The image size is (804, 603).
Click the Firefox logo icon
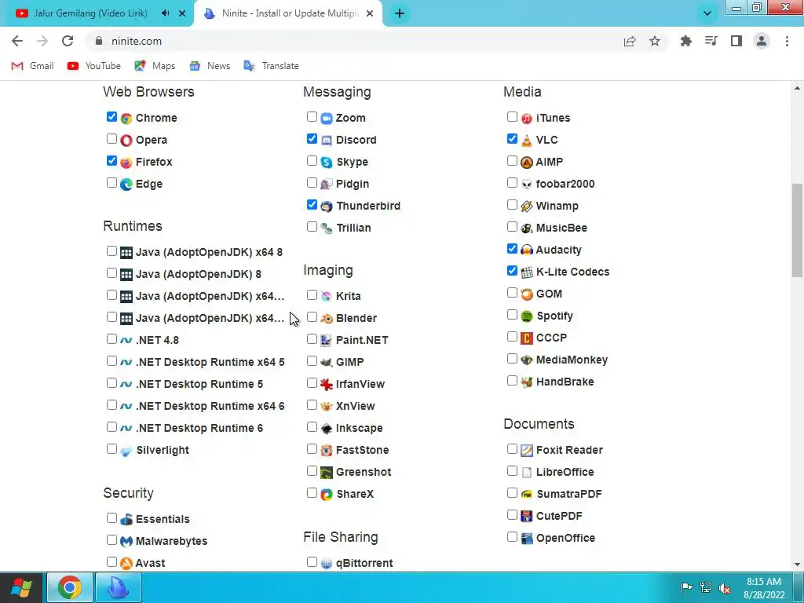(126, 163)
